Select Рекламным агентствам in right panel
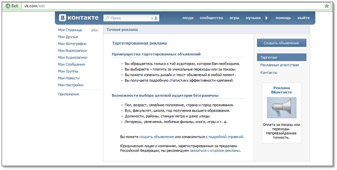 tap(279, 65)
